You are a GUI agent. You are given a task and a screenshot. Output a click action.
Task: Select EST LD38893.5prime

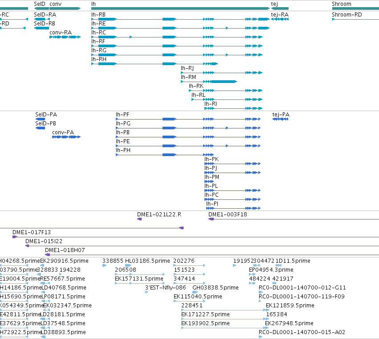(43, 337)
